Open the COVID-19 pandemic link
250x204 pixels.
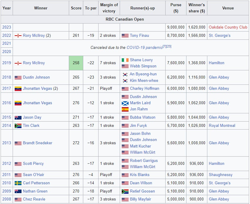[144, 47]
